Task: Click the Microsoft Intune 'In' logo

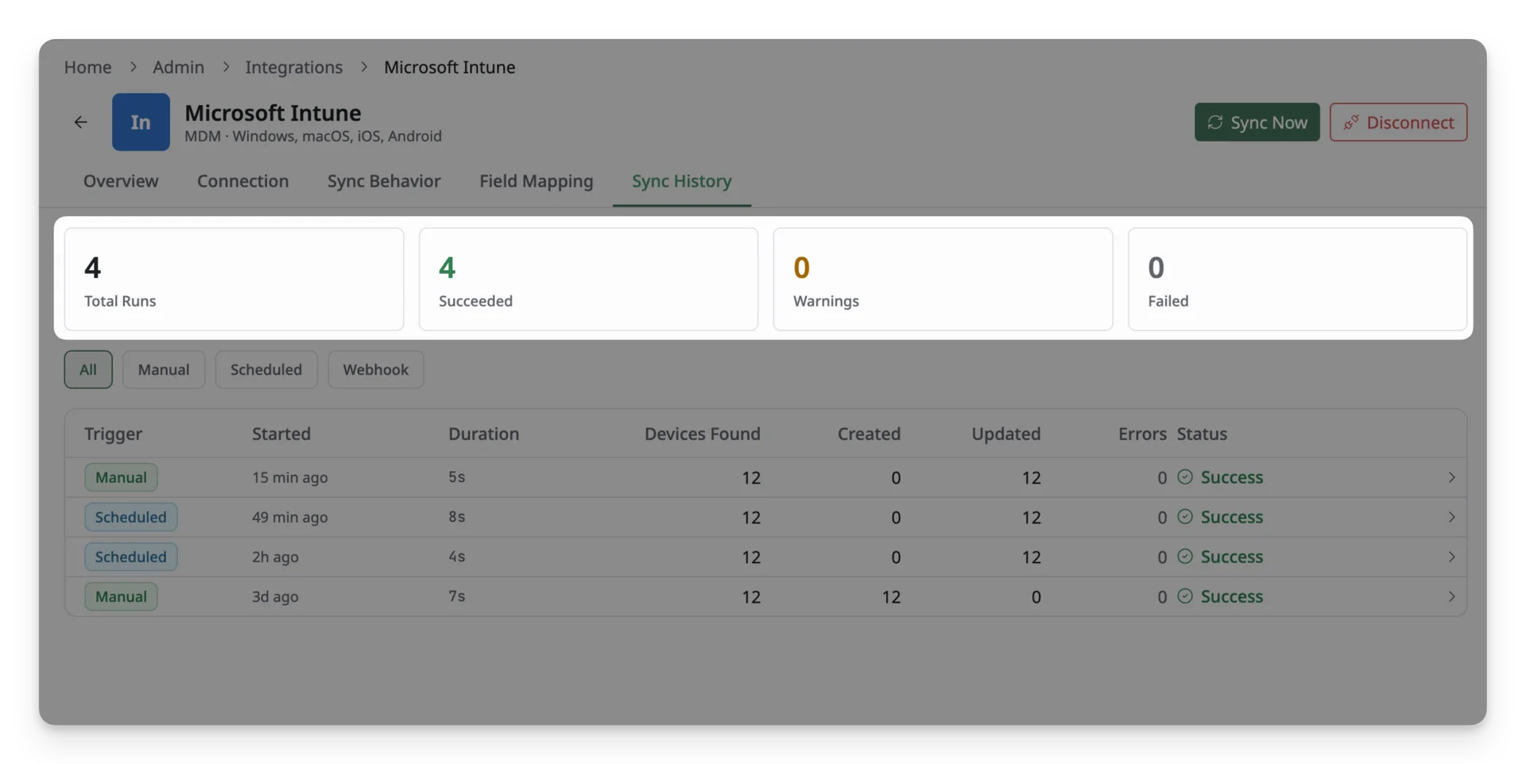Action: [x=141, y=122]
